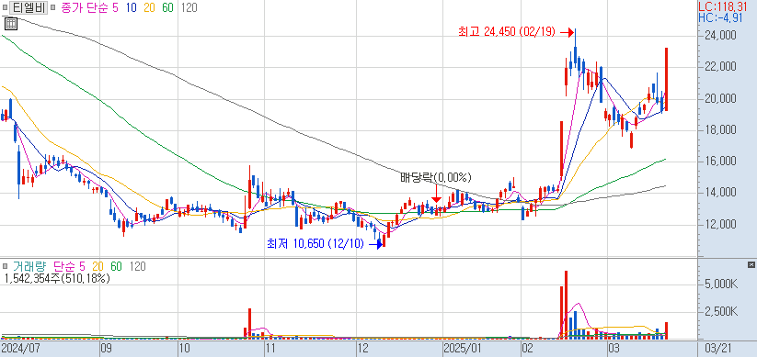
Task: Click the 2024/07 date axis label
Action: pos(20,349)
